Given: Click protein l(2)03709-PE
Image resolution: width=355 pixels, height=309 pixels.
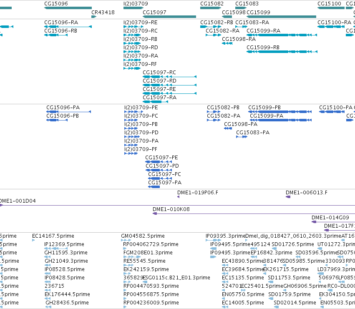Looking at the screenshot, I should [x=141, y=108].
